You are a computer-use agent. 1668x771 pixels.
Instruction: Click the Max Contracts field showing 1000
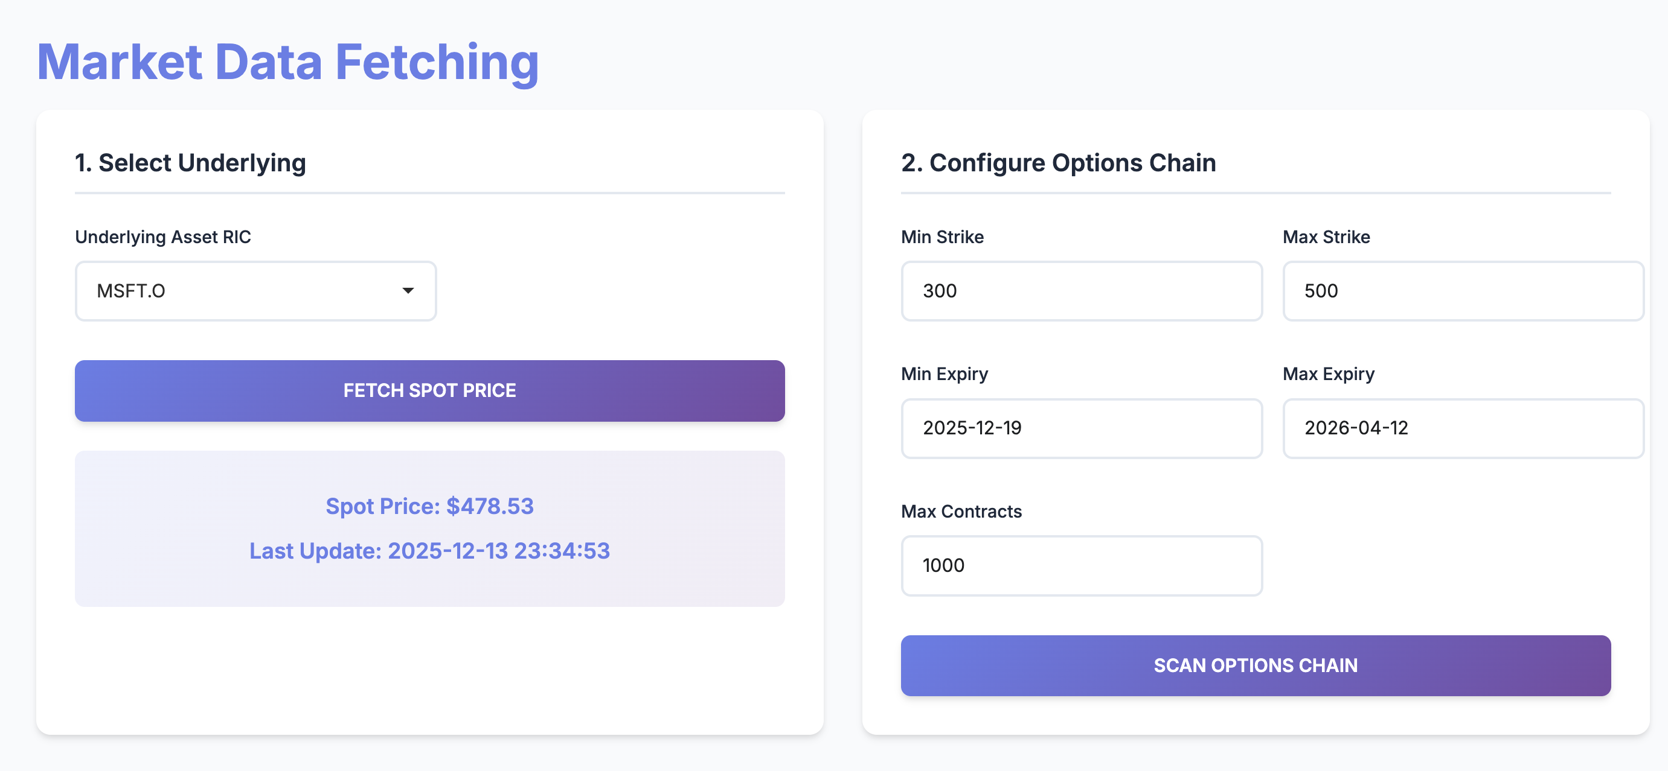coord(1081,565)
